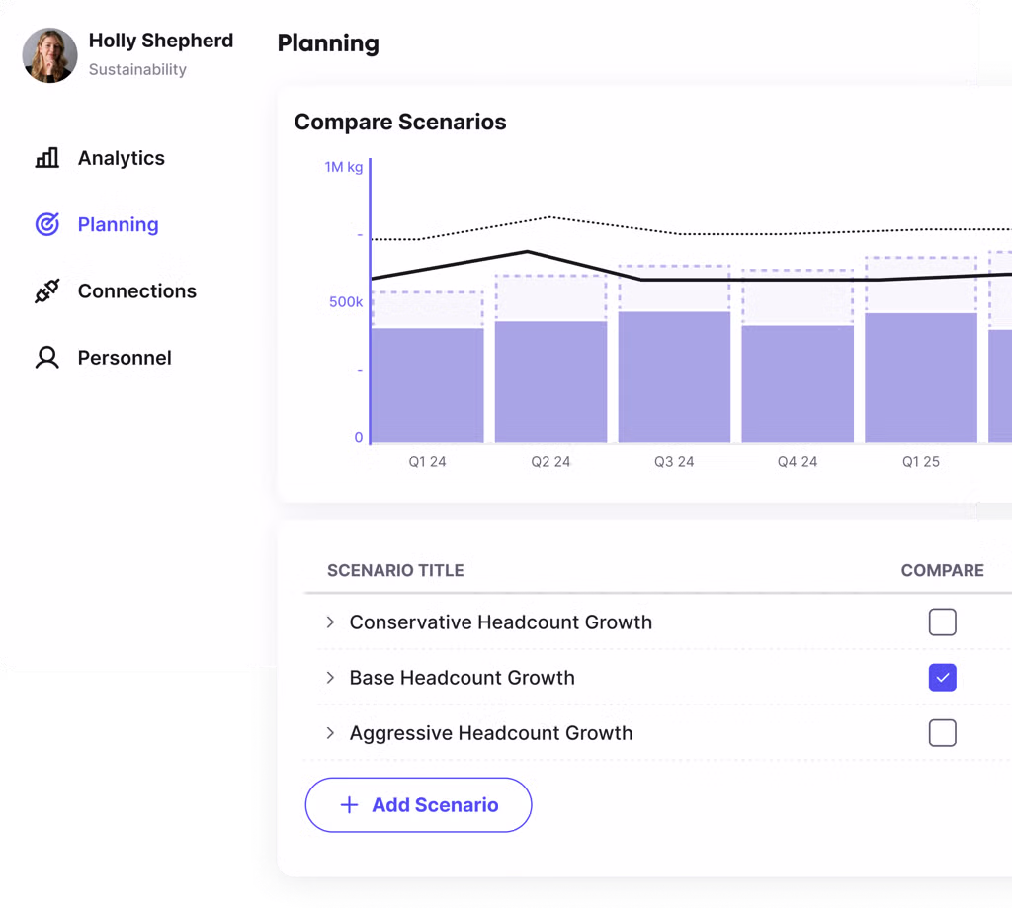1012x913 pixels.
Task: Click the COMPARE column header
Action: 942,570
